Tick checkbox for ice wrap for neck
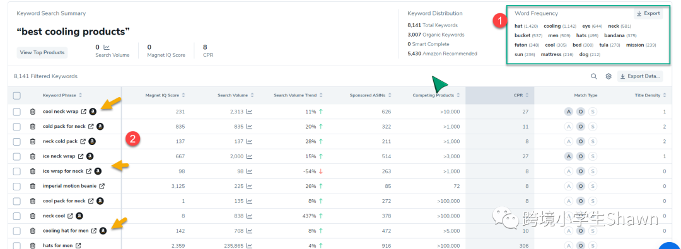681x249 pixels. 17,171
